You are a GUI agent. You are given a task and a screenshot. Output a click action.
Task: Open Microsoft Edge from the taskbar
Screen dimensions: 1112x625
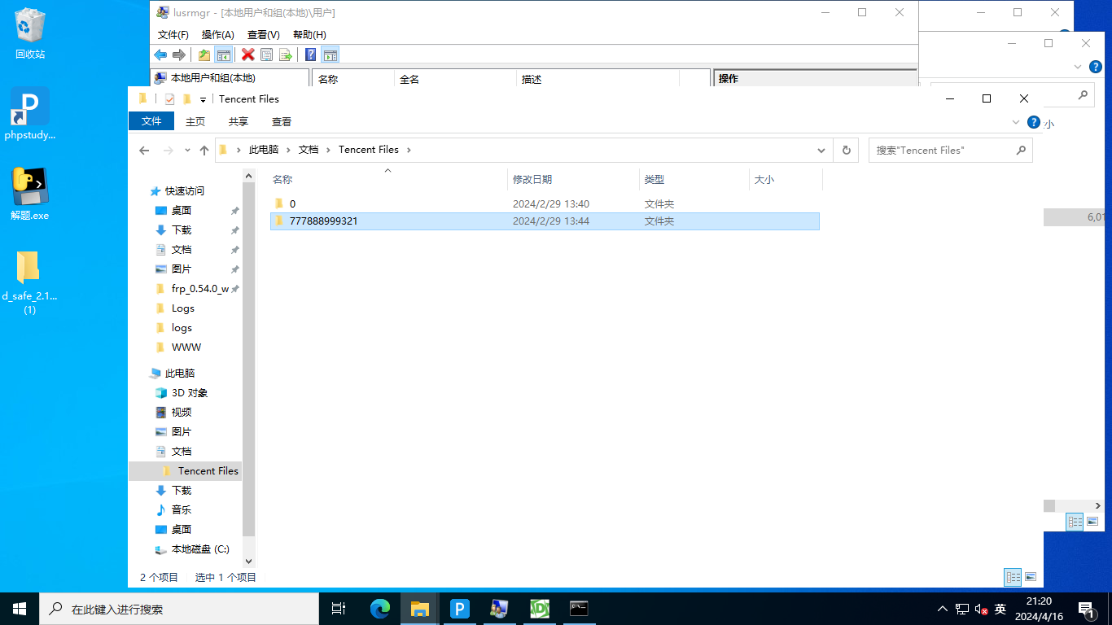click(380, 608)
